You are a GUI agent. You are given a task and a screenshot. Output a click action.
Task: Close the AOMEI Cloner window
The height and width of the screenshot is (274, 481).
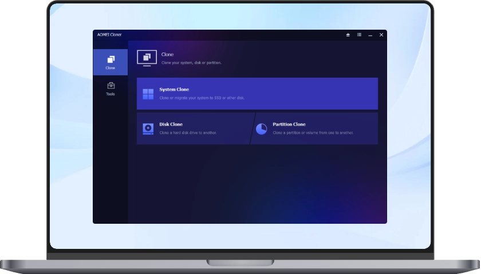(x=381, y=35)
